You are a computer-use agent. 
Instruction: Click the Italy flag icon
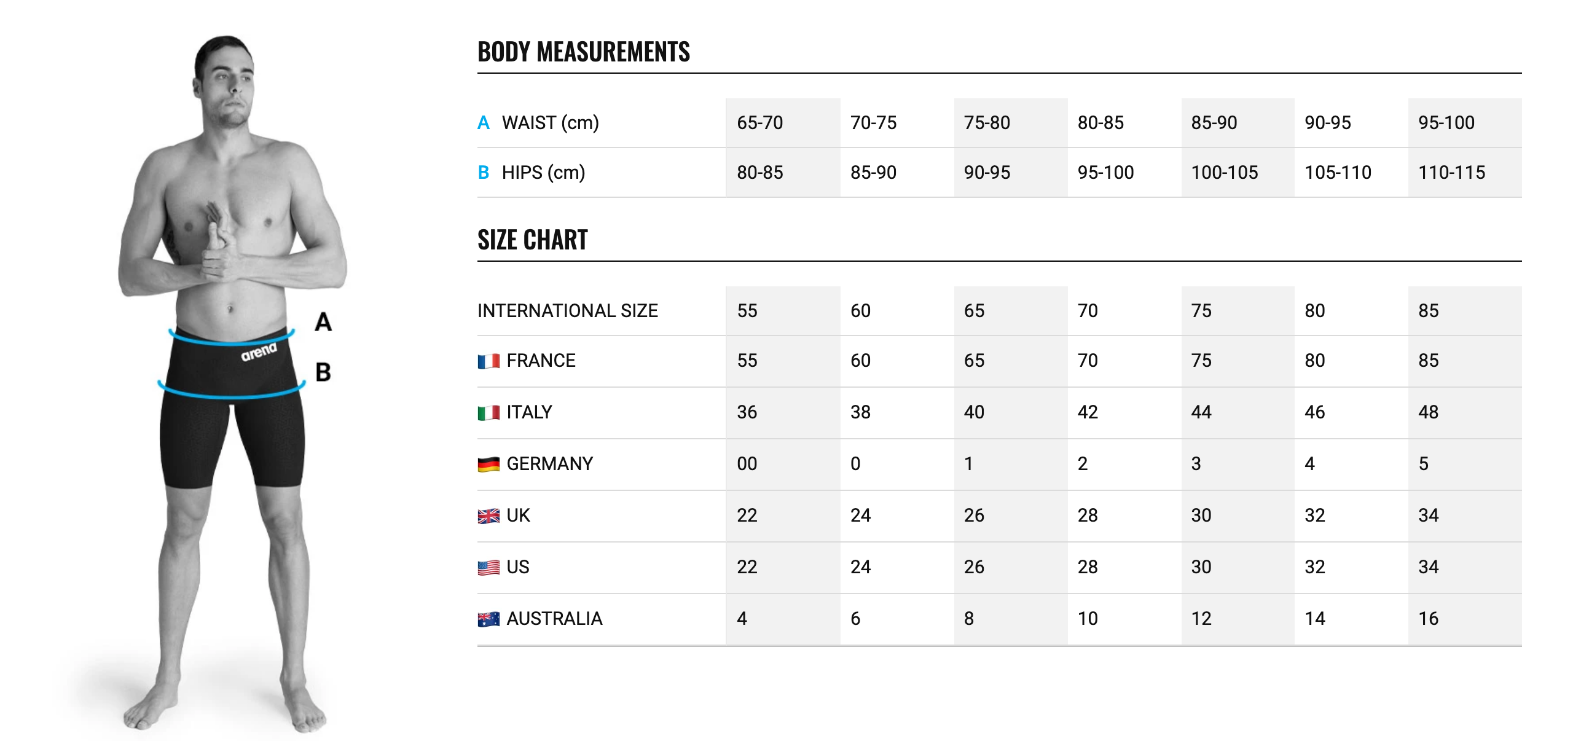coord(488,413)
